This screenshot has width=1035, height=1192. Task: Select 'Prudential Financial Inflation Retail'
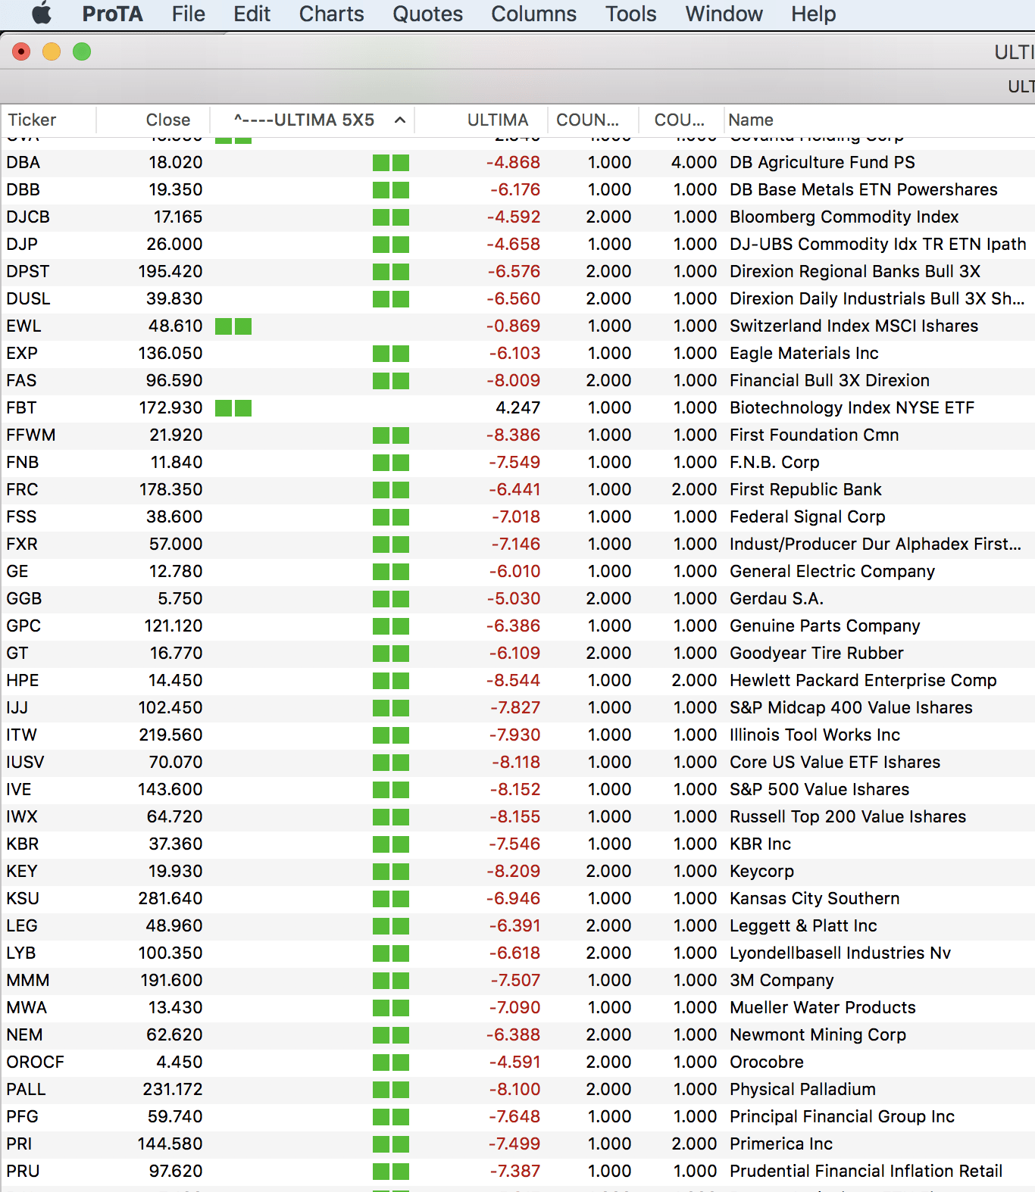(x=866, y=1172)
